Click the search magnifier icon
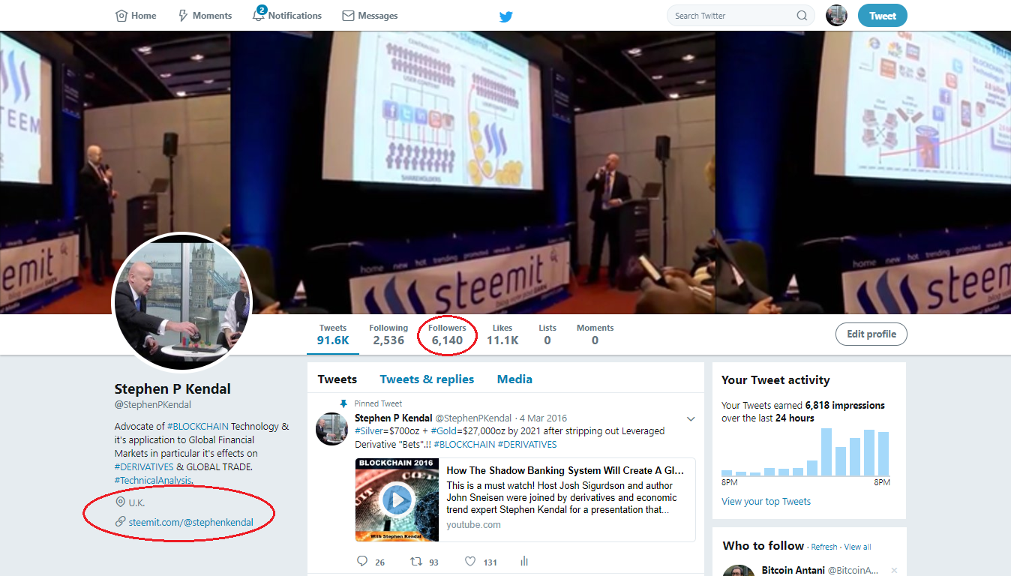The height and width of the screenshot is (576, 1011). tap(802, 16)
